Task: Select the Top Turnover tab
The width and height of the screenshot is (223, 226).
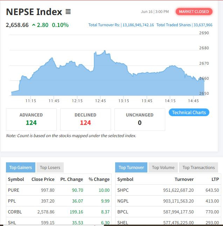Action: tap(131, 168)
